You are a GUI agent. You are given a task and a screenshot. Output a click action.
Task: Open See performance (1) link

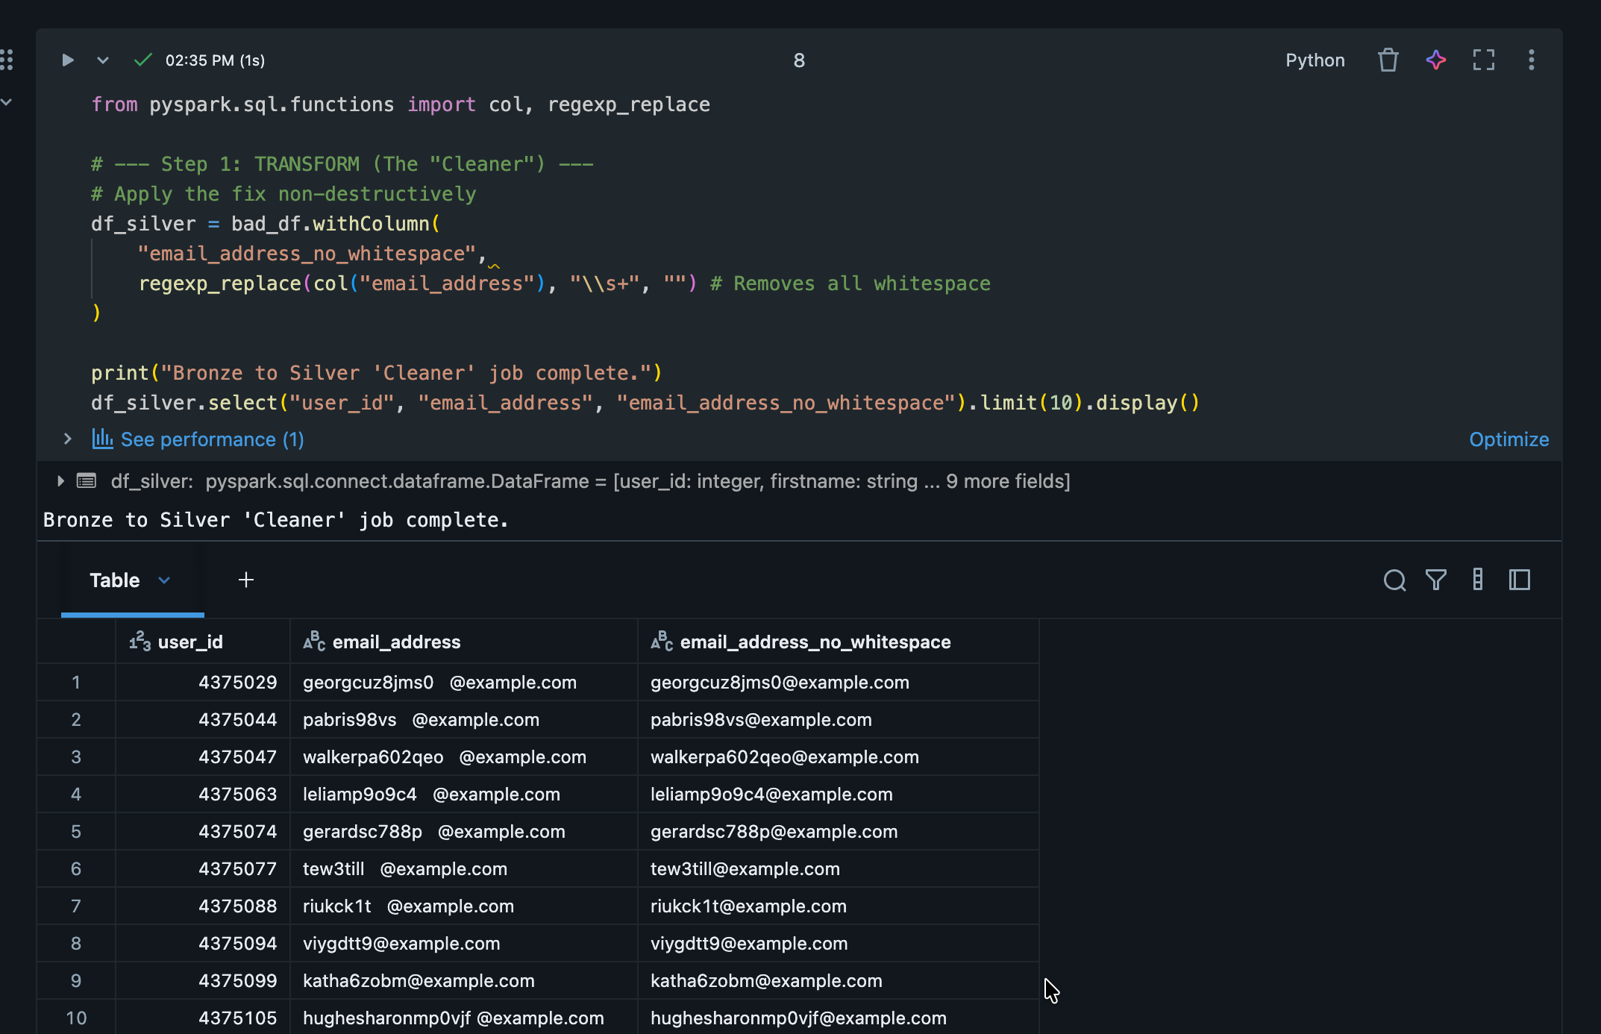[x=212, y=439]
